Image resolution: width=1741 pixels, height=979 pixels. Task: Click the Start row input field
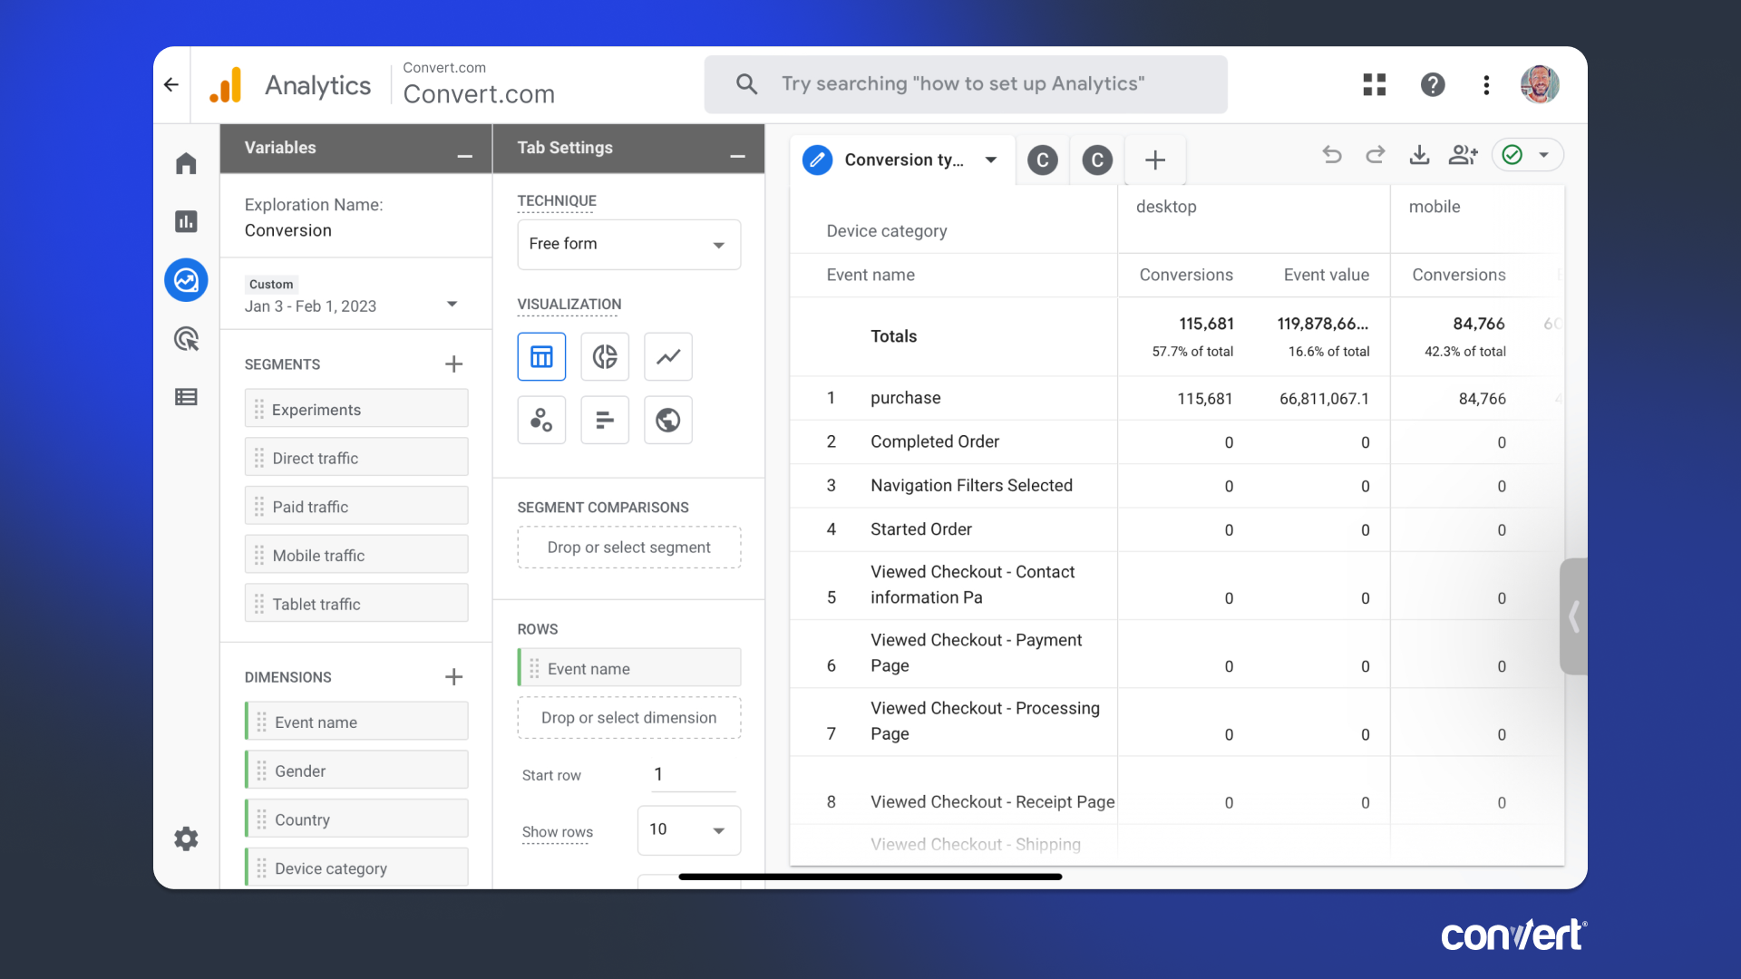click(692, 775)
